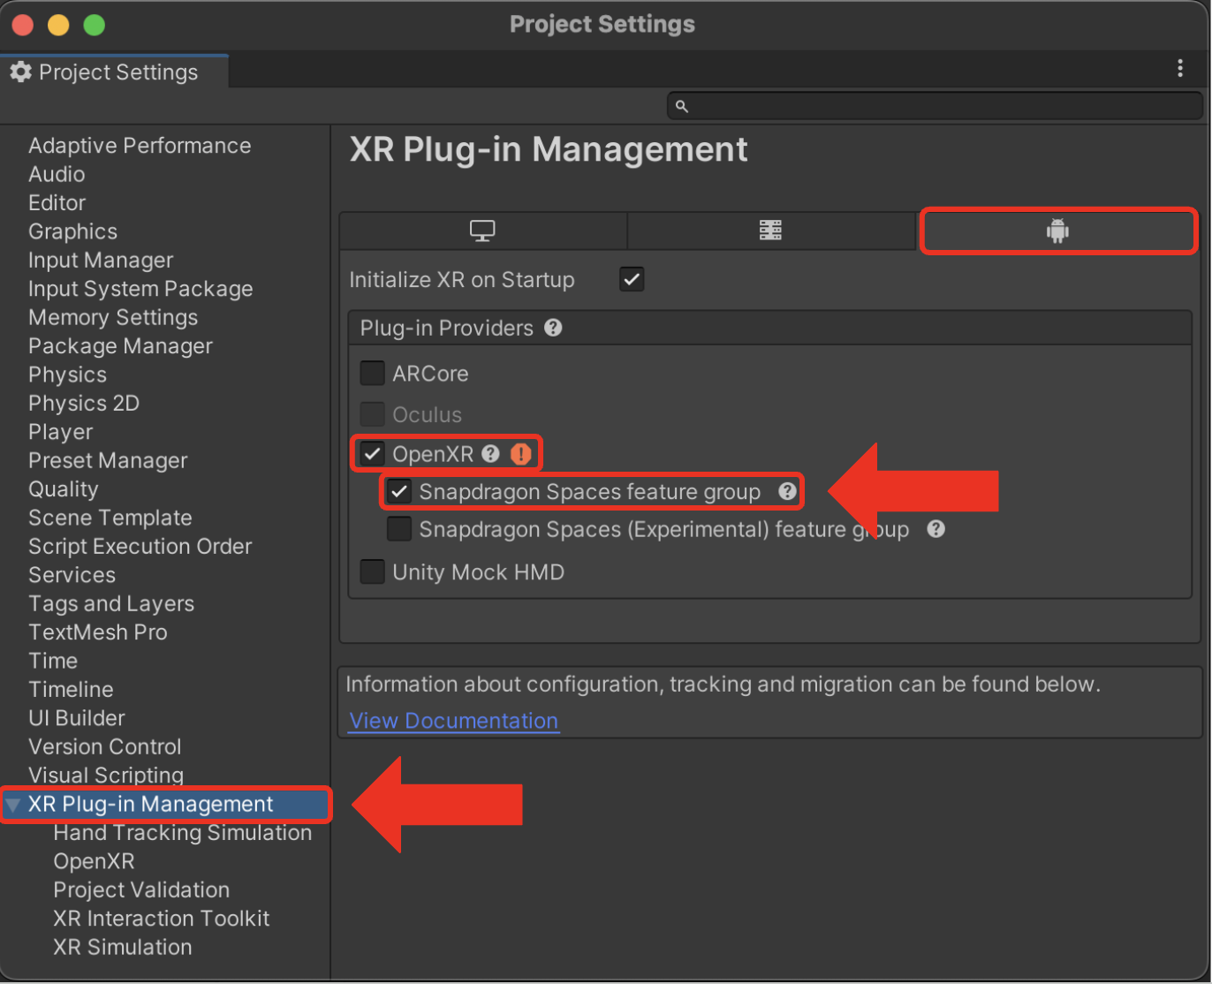Open Audio settings
This screenshot has height=984, width=1212.
coord(57,174)
